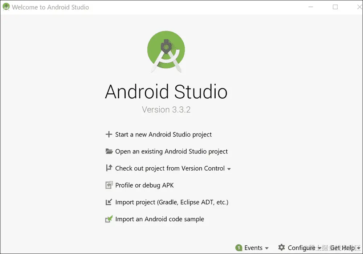Select Import an Android code sample

click(160, 219)
